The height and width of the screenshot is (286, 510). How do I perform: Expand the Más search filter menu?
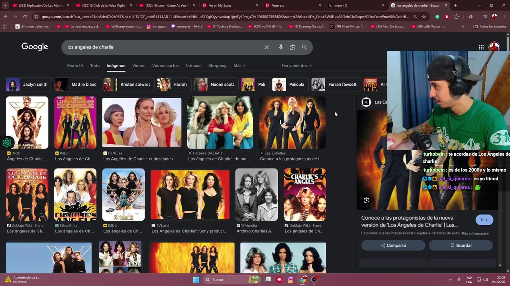[x=239, y=66]
